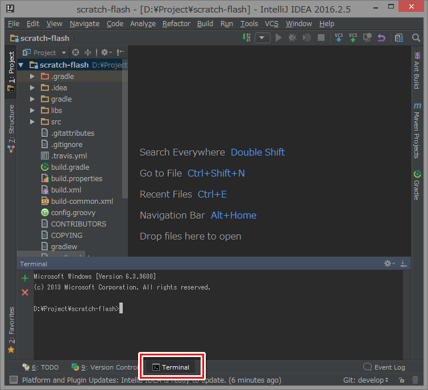The image size is (428, 390).
Task: Collapse the scratch-flash root node
Action: pos(21,65)
